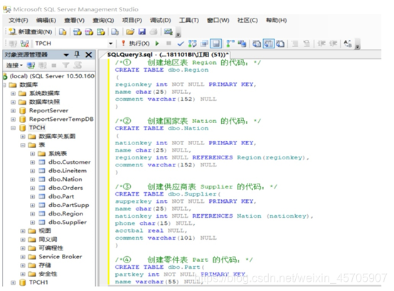Close the Object Explorer 对象资源管理器 panel
This screenshot has width=394, height=291.
[x=89, y=55]
